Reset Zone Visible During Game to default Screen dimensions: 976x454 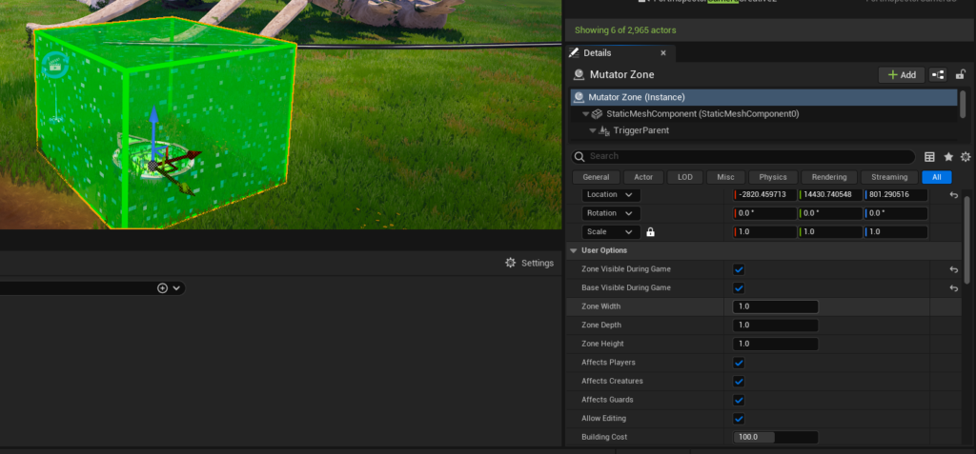(953, 269)
